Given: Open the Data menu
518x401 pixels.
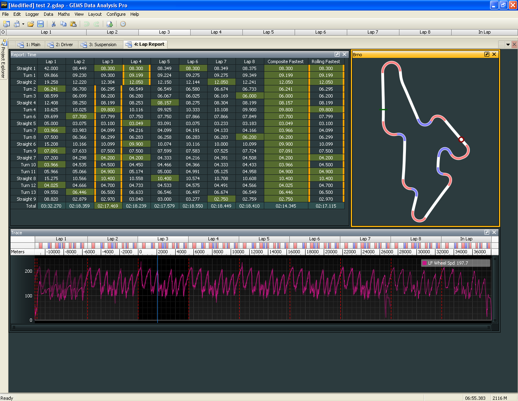Looking at the screenshot, I should pyautogui.click(x=49, y=14).
